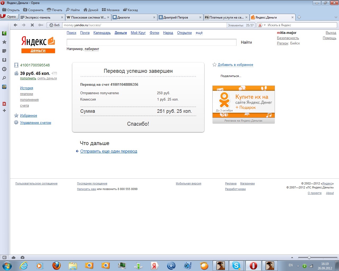This screenshot has height=271, width=339.
Task: Click the plus icon to add a sidebar panel
Action: click(x=4, y=110)
